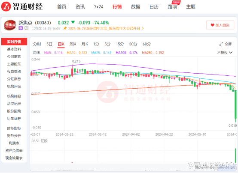Image resolution: width=238 pixels, height=173 pixels.
Task: Add stock via 加入自选 button
Action: click(220, 25)
